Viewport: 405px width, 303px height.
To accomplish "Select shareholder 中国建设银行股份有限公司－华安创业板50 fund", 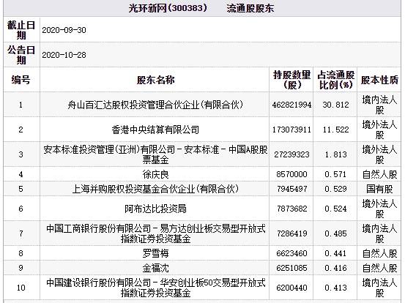I will [155, 288].
